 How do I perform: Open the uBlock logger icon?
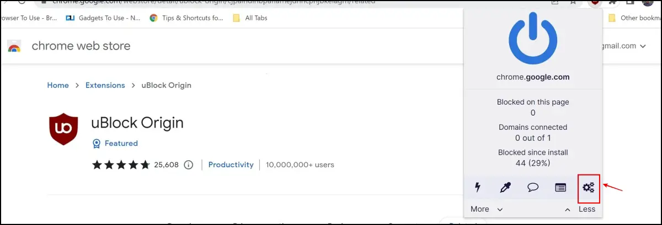(x=560, y=188)
